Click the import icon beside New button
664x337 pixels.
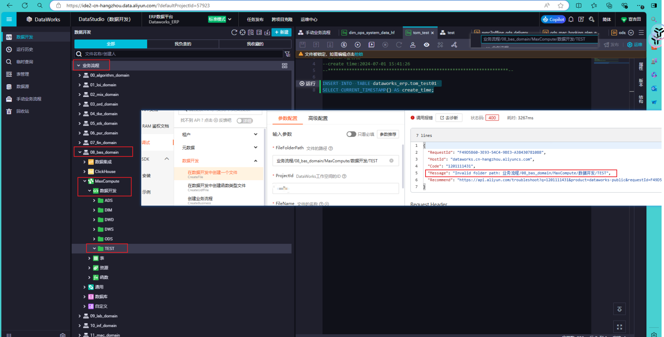click(x=267, y=32)
